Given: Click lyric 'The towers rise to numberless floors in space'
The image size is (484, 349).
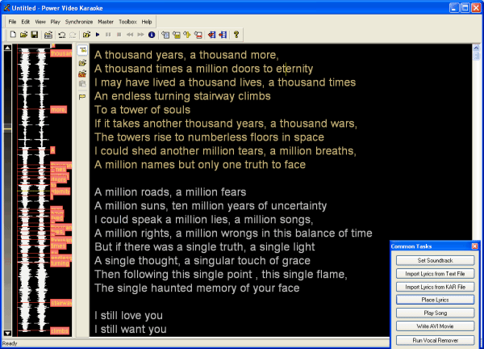Looking at the screenshot, I should (209, 137).
